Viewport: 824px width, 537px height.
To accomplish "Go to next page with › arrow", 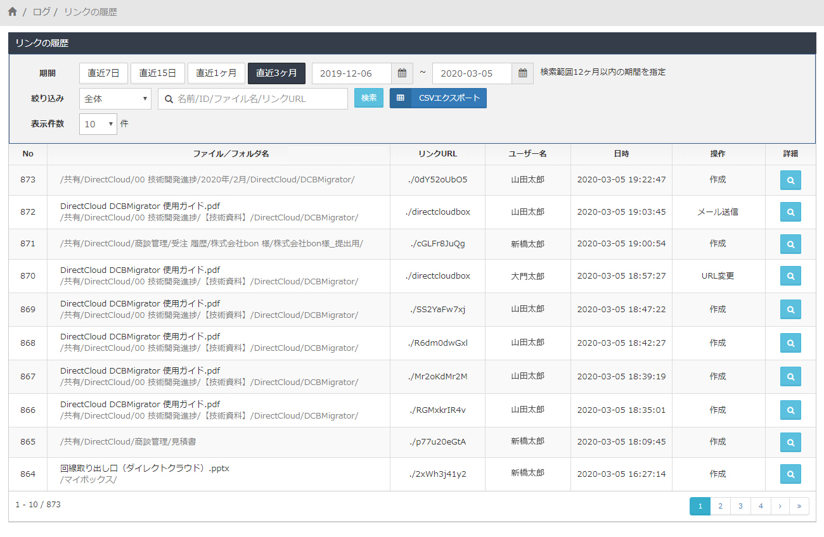I will coord(780,506).
